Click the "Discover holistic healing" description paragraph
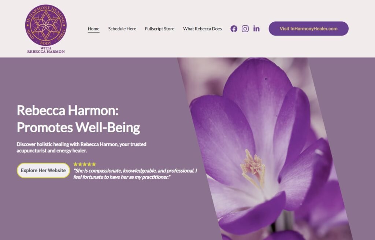The width and height of the screenshot is (375, 240). [x=81, y=147]
